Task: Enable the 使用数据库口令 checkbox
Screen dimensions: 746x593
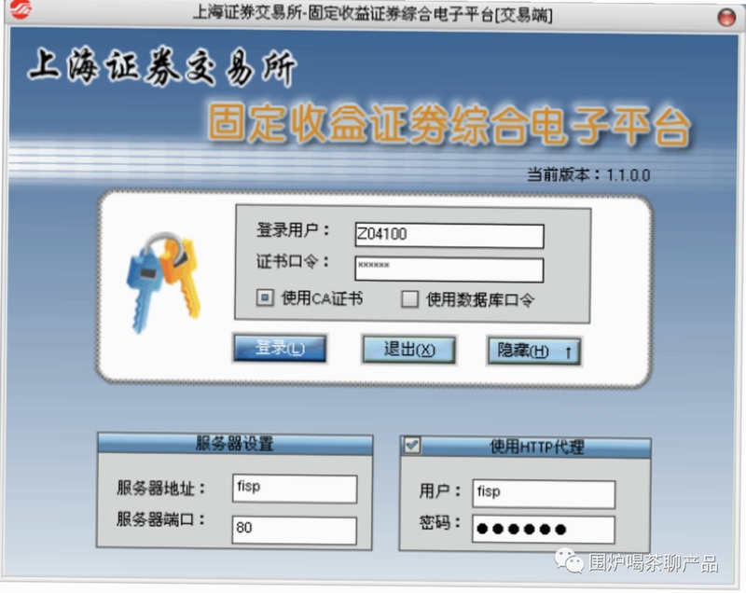Action: point(409,299)
